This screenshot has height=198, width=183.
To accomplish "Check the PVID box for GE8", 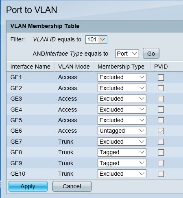I will pyautogui.click(x=161, y=153).
